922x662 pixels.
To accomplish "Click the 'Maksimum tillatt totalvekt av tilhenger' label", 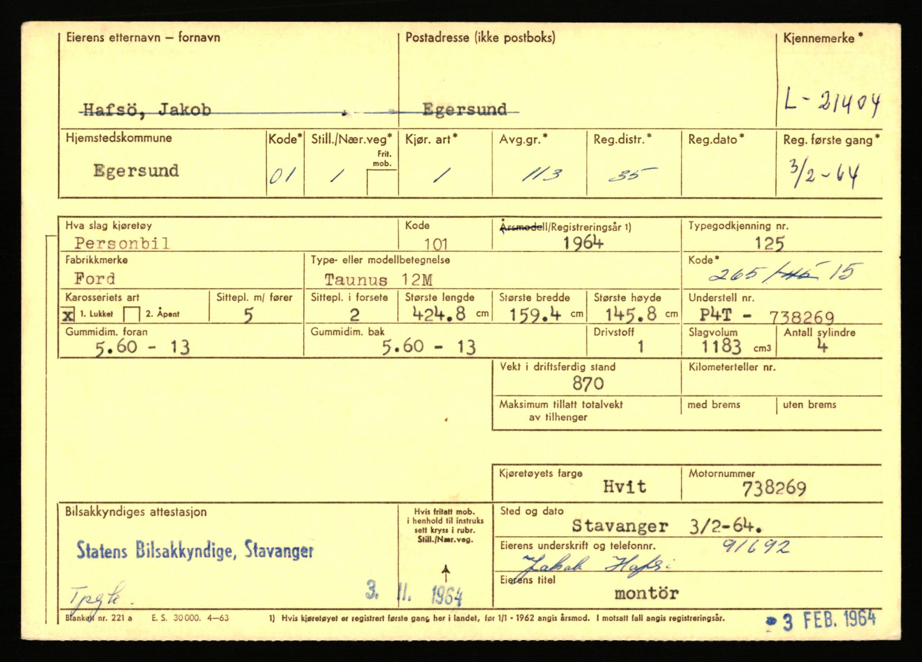I will pos(560,411).
